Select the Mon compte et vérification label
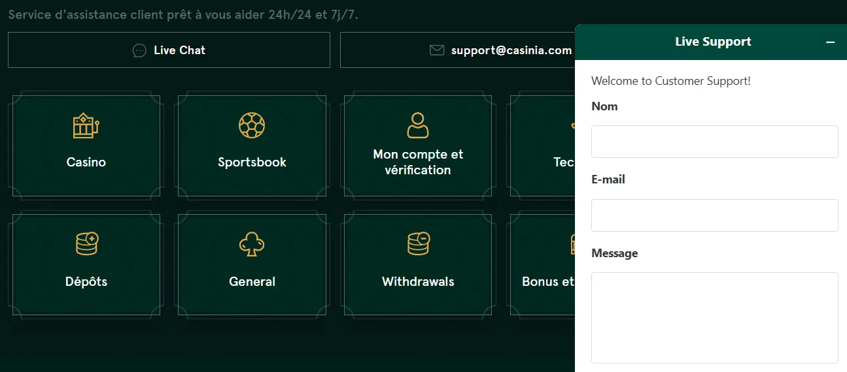 click(x=418, y=162)
